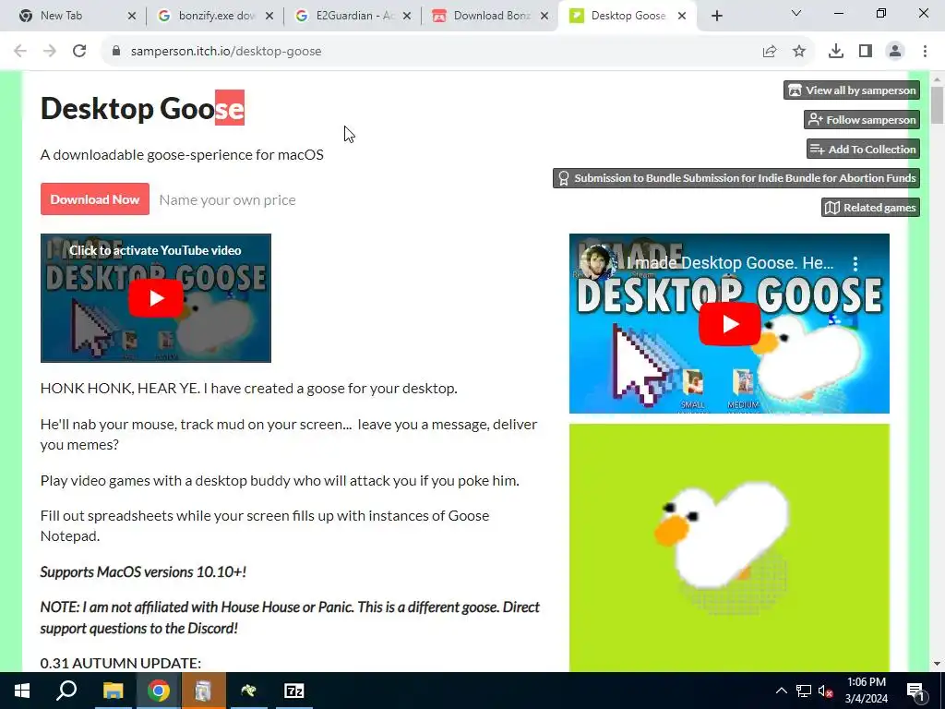Screen dimensions: 945x709
Task: Open the Chrome downloads icon
Action: (836, 52)
